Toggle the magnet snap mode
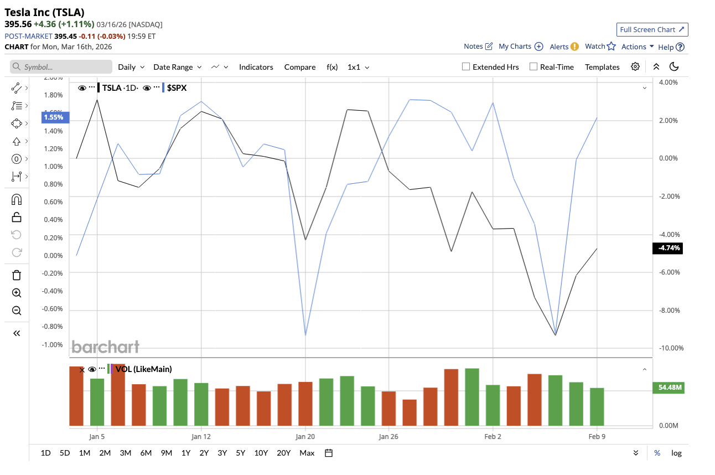 pyautogui.click(x=17, y=199)
